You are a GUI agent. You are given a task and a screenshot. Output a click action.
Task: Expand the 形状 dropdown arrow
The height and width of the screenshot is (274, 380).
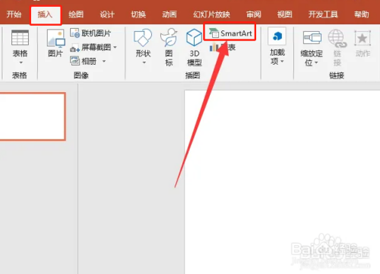[x=144, y=62]
